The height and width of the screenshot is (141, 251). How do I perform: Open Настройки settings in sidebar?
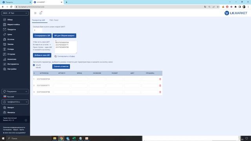(x=12, y=69)
